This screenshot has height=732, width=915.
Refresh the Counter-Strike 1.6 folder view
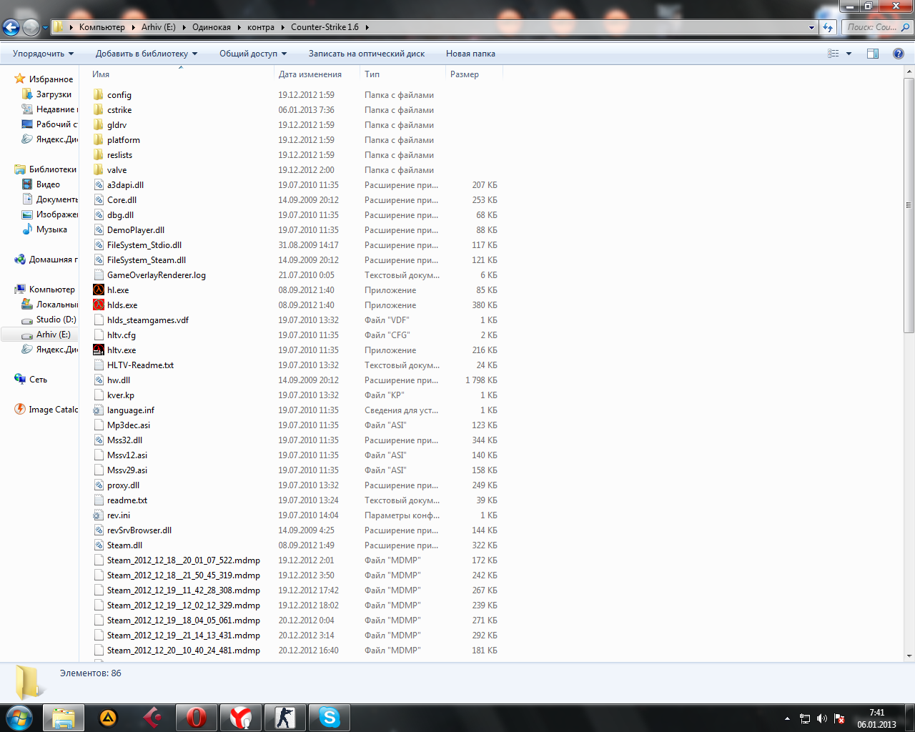click(x=828, y=27)
